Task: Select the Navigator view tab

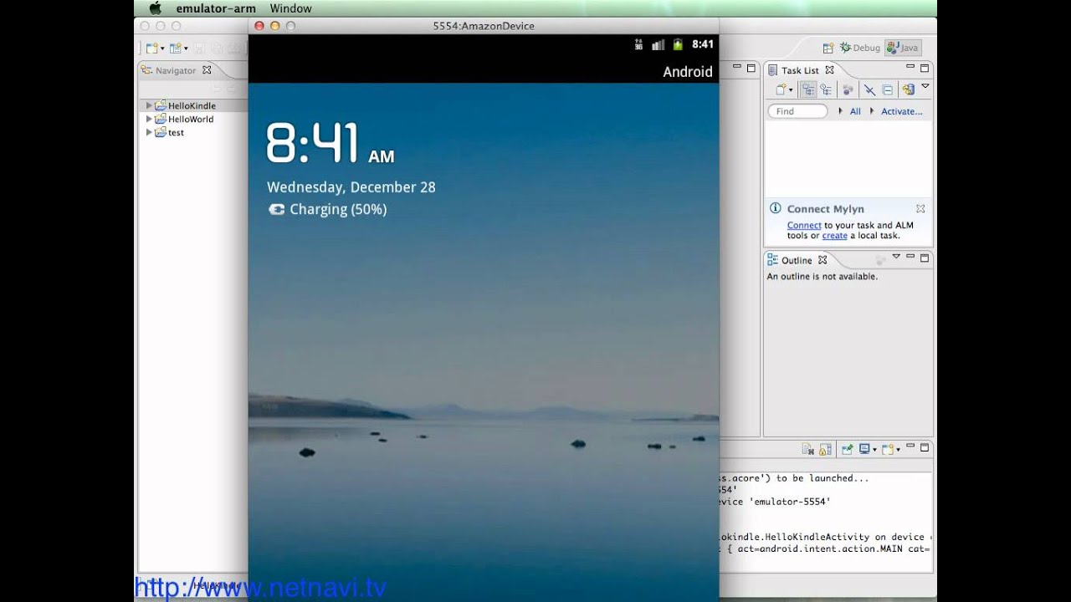Action: pyautogui.click(x=176, y=70)
